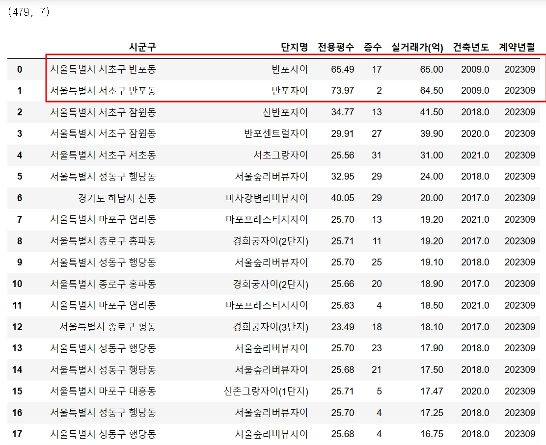Click 서울특별시 서초구 서초동 cell

pos(103,155)
